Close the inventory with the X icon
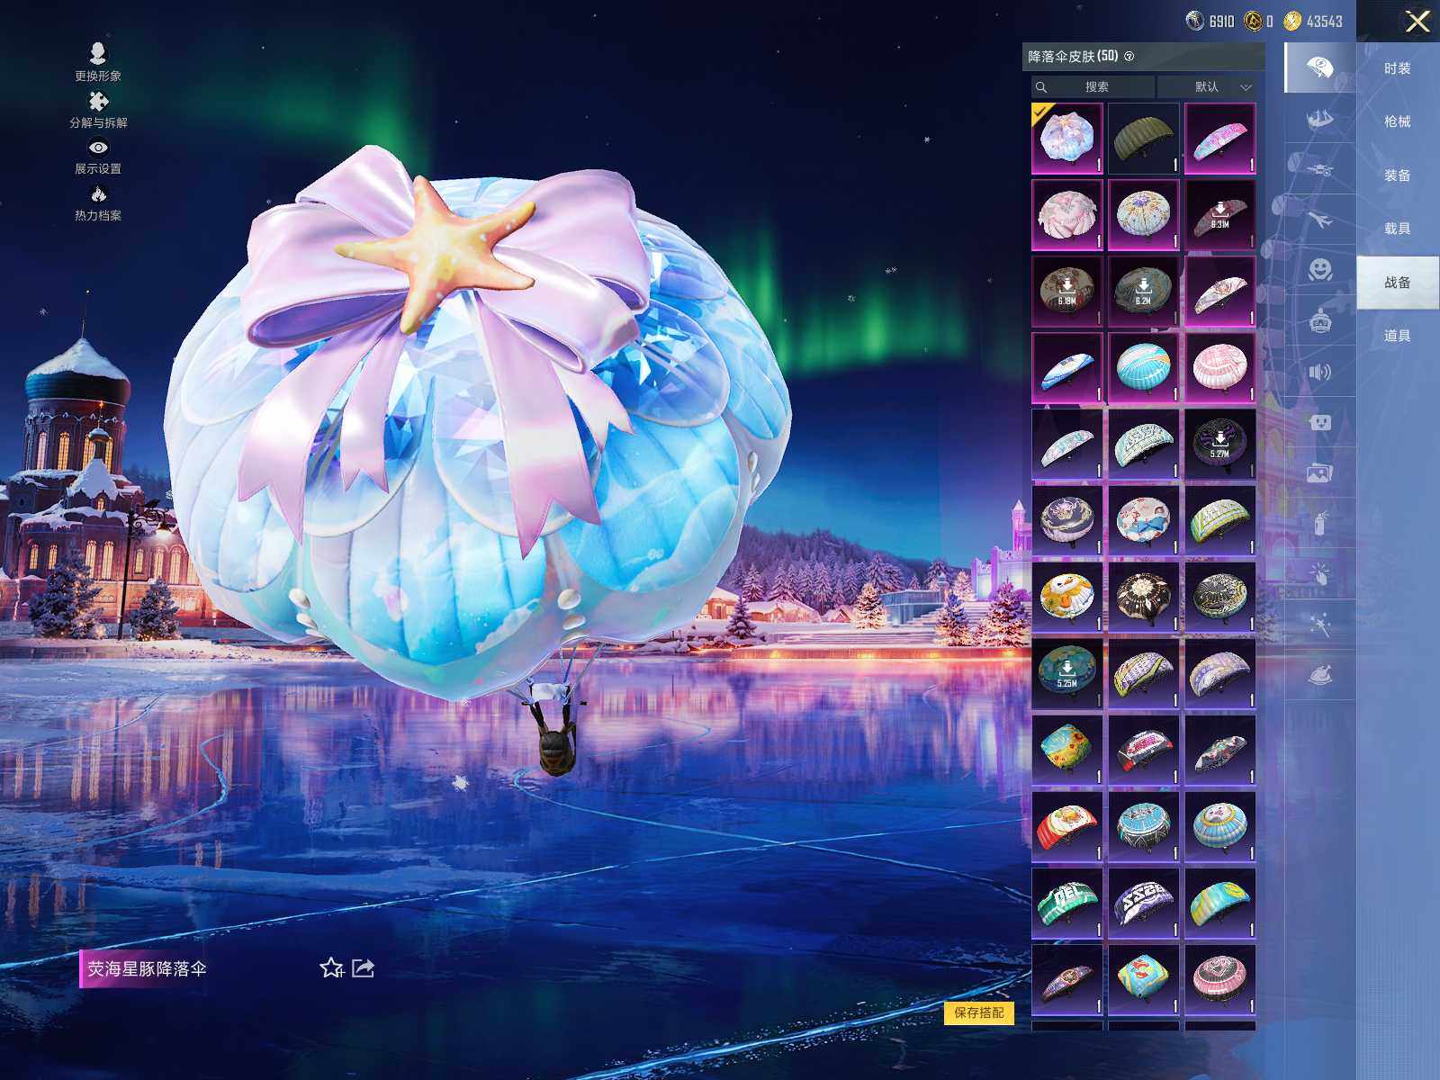 click(1417, 22)
